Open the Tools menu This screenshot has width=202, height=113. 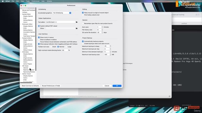click(28, 1)
